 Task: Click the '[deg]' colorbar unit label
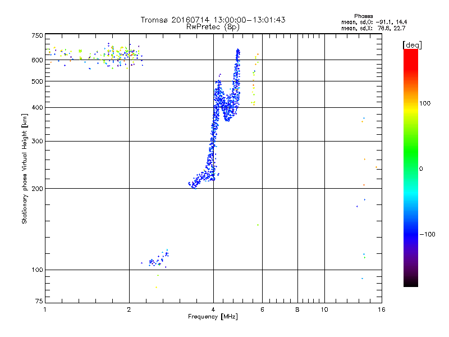pyautogui.click(x=412, y=45)
